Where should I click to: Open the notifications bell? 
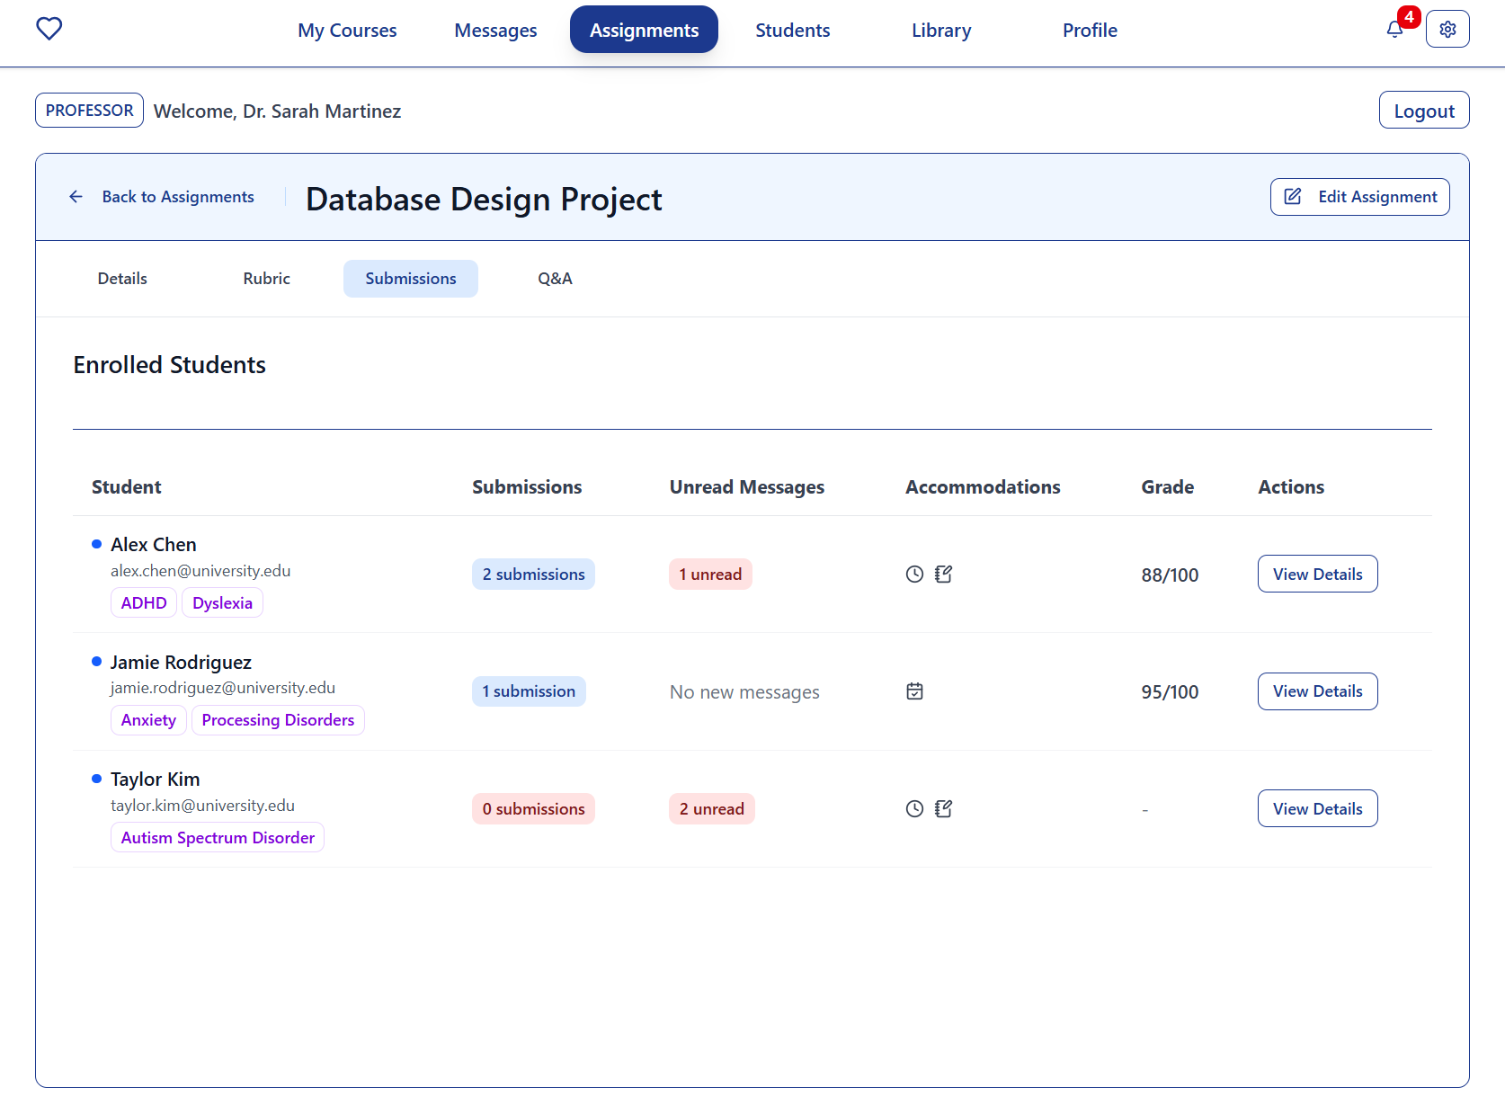[1394, 30]
